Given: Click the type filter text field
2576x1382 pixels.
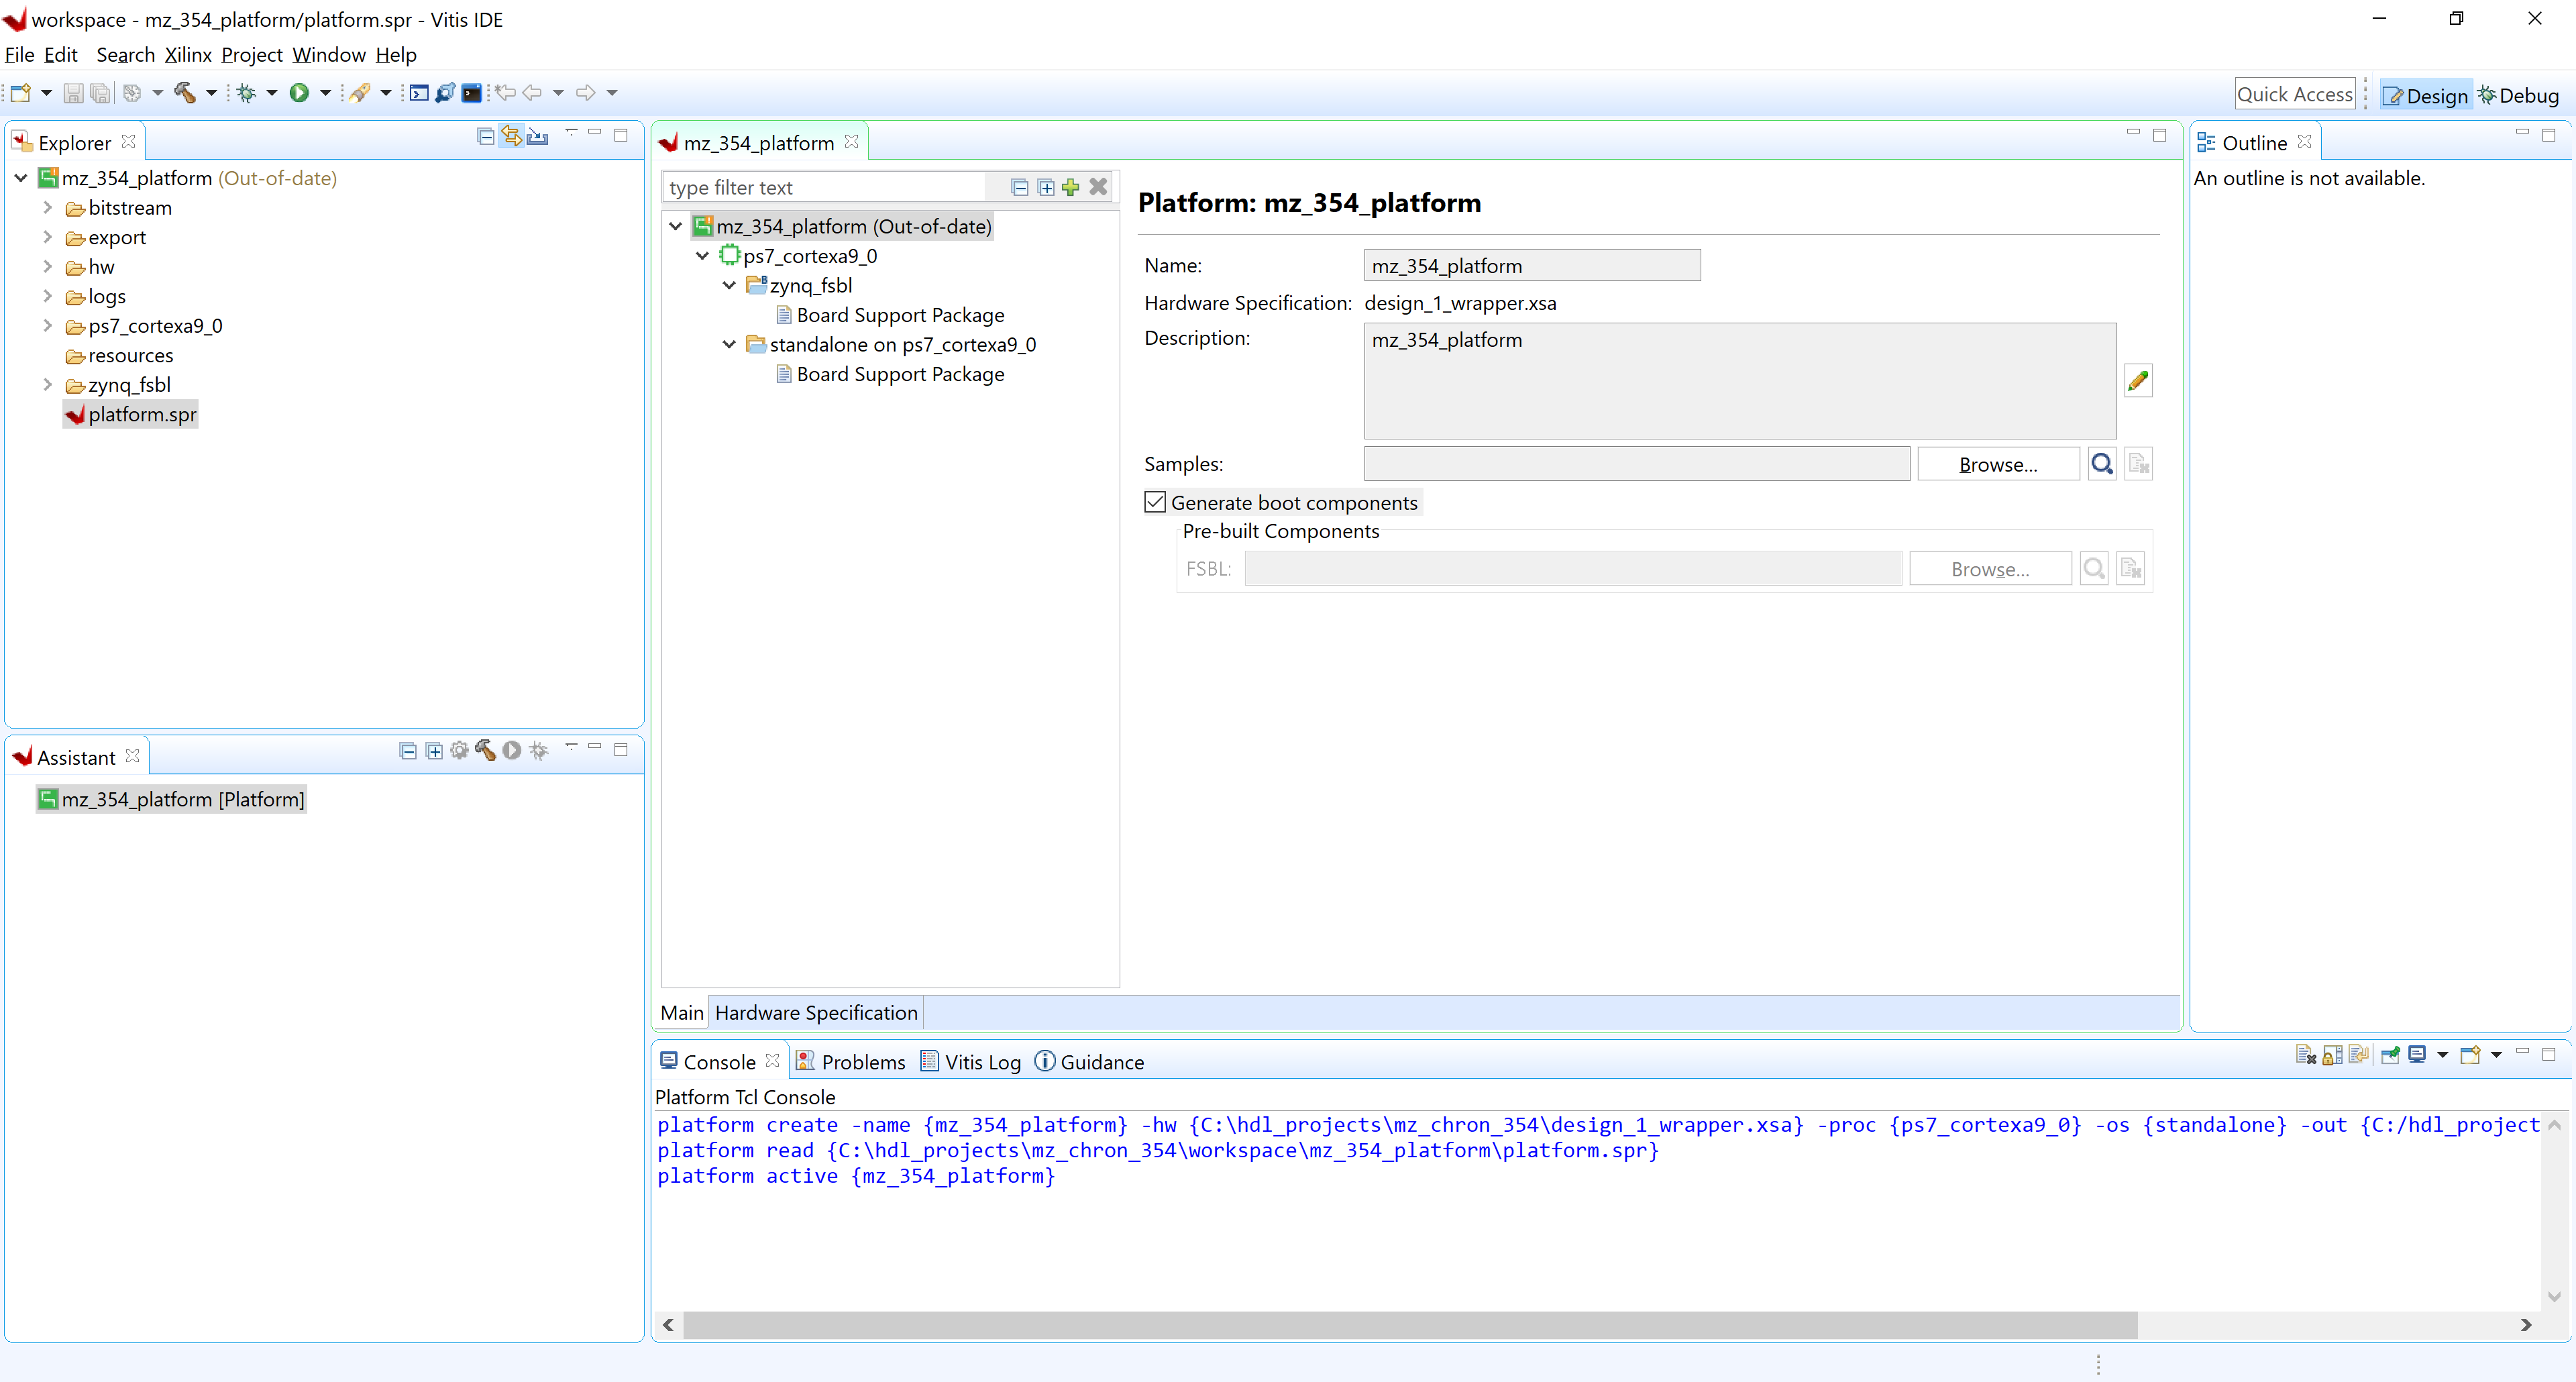Looking at the screenshot, I should pyautogui.click(x=825, y=187).
